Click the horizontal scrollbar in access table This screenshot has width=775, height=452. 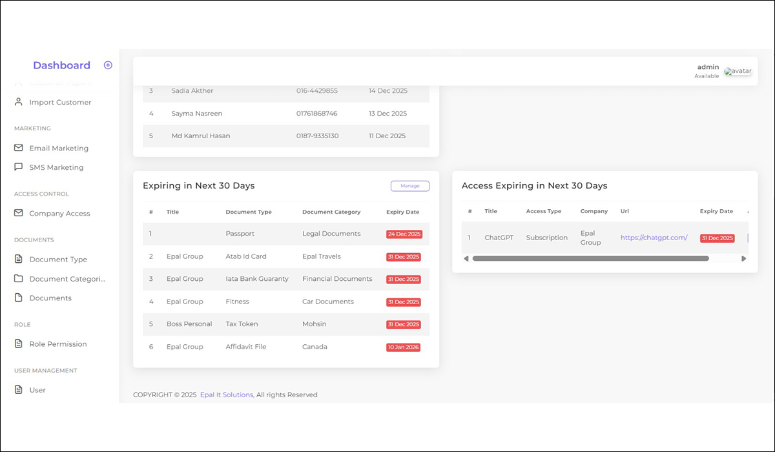tap(590, 258)
